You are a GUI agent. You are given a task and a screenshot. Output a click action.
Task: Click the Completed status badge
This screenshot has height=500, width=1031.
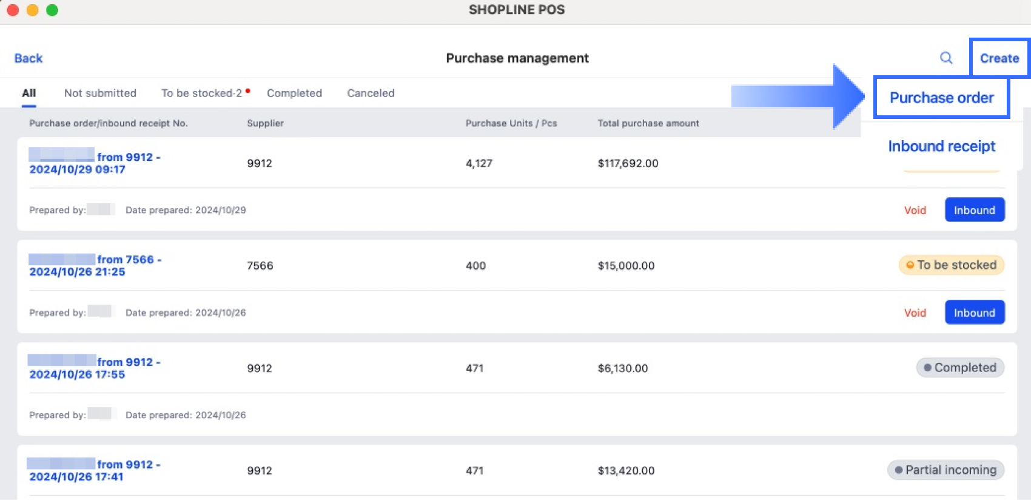pyautogui.click(x=959, y=368)
